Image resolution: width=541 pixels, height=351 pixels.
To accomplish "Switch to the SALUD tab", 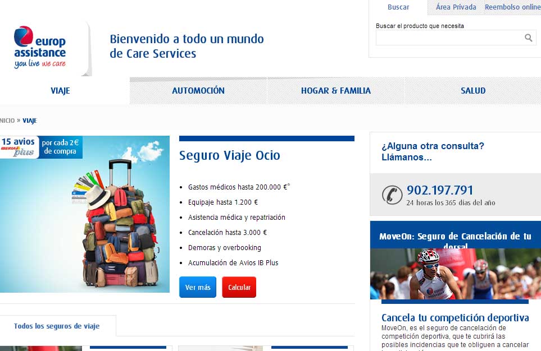I will pos(473,91).
